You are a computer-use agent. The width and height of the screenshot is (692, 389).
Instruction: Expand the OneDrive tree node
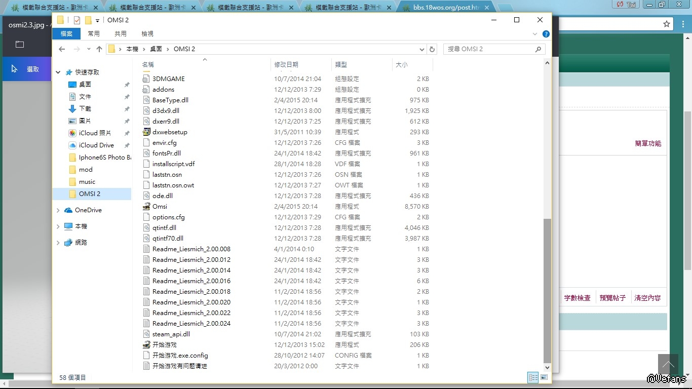pos(58,210)
